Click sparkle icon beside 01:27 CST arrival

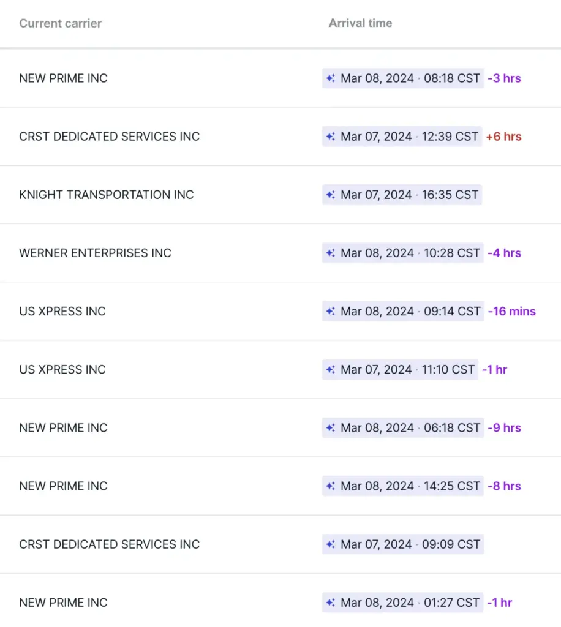[331, 603]
